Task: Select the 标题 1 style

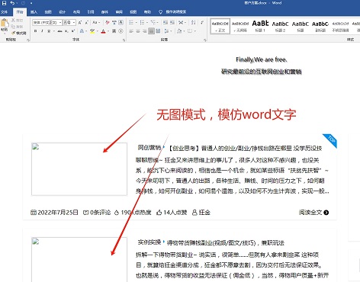Action: point(260,26)
